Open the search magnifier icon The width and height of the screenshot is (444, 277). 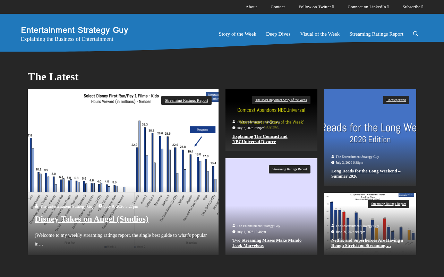pyautogui.click(x=416, y=34)
